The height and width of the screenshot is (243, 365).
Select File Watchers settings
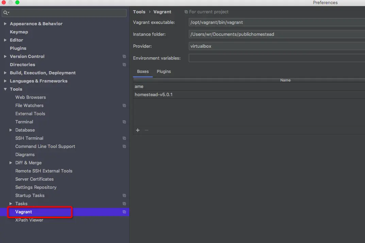pyautogui.click(x=29, y=105)
